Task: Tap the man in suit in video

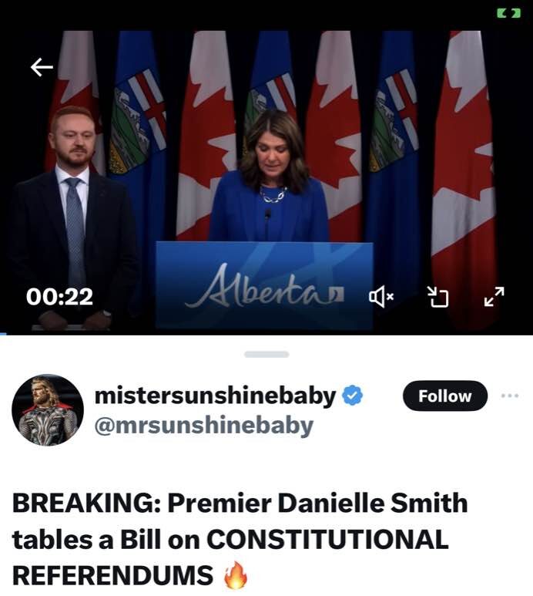Action: [x=72, y=217]
